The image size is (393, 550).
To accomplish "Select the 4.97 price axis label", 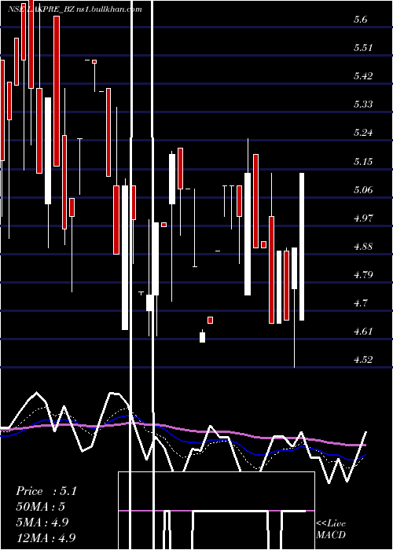I will coord(363,218).
